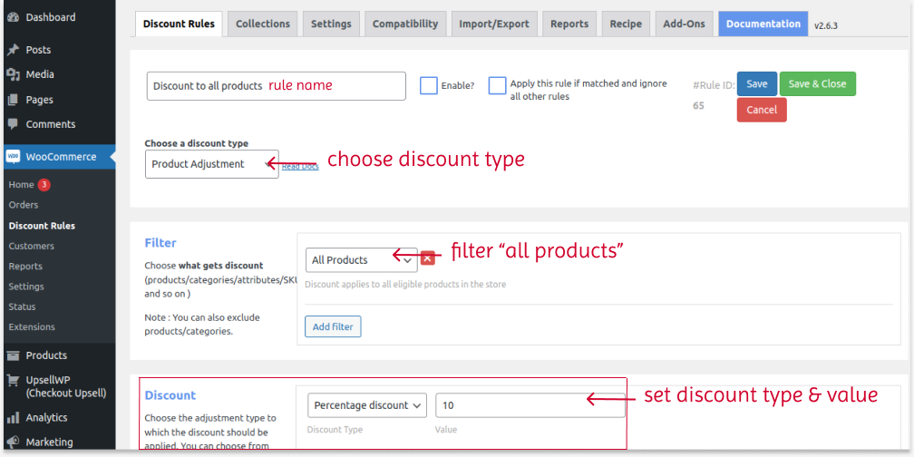Screen dimensions: 914x457
Task: Open WooCommerce Home submenu
Action: [x=22, y=185]
